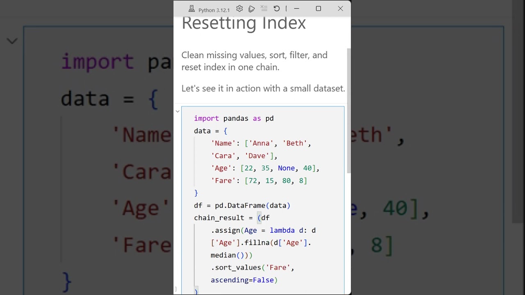Maximize the front notebook window

pyautogui.click(x=318, y=9)
